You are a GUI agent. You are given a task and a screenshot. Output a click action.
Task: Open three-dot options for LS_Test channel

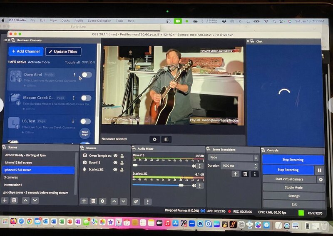(x=73, y=121)
